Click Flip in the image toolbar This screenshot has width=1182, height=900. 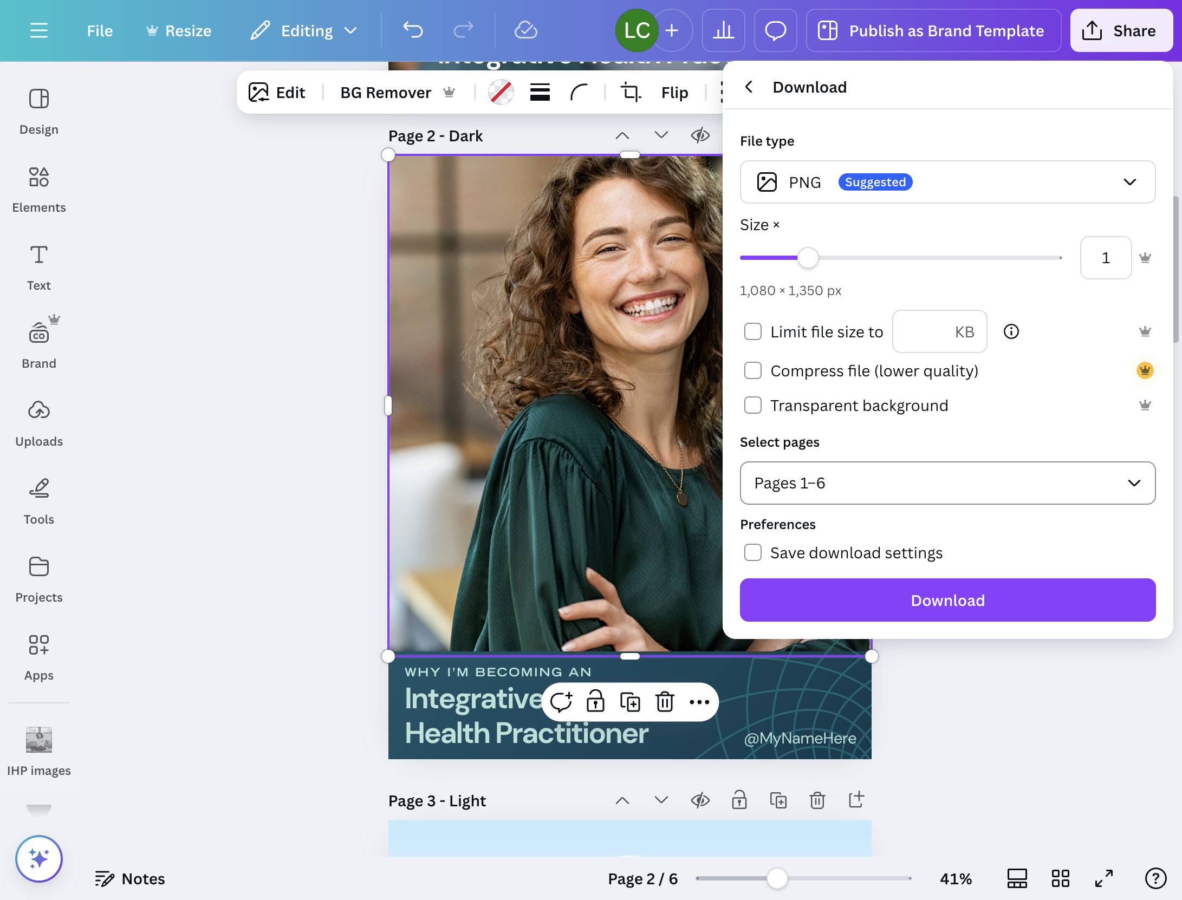pos(674,92)
